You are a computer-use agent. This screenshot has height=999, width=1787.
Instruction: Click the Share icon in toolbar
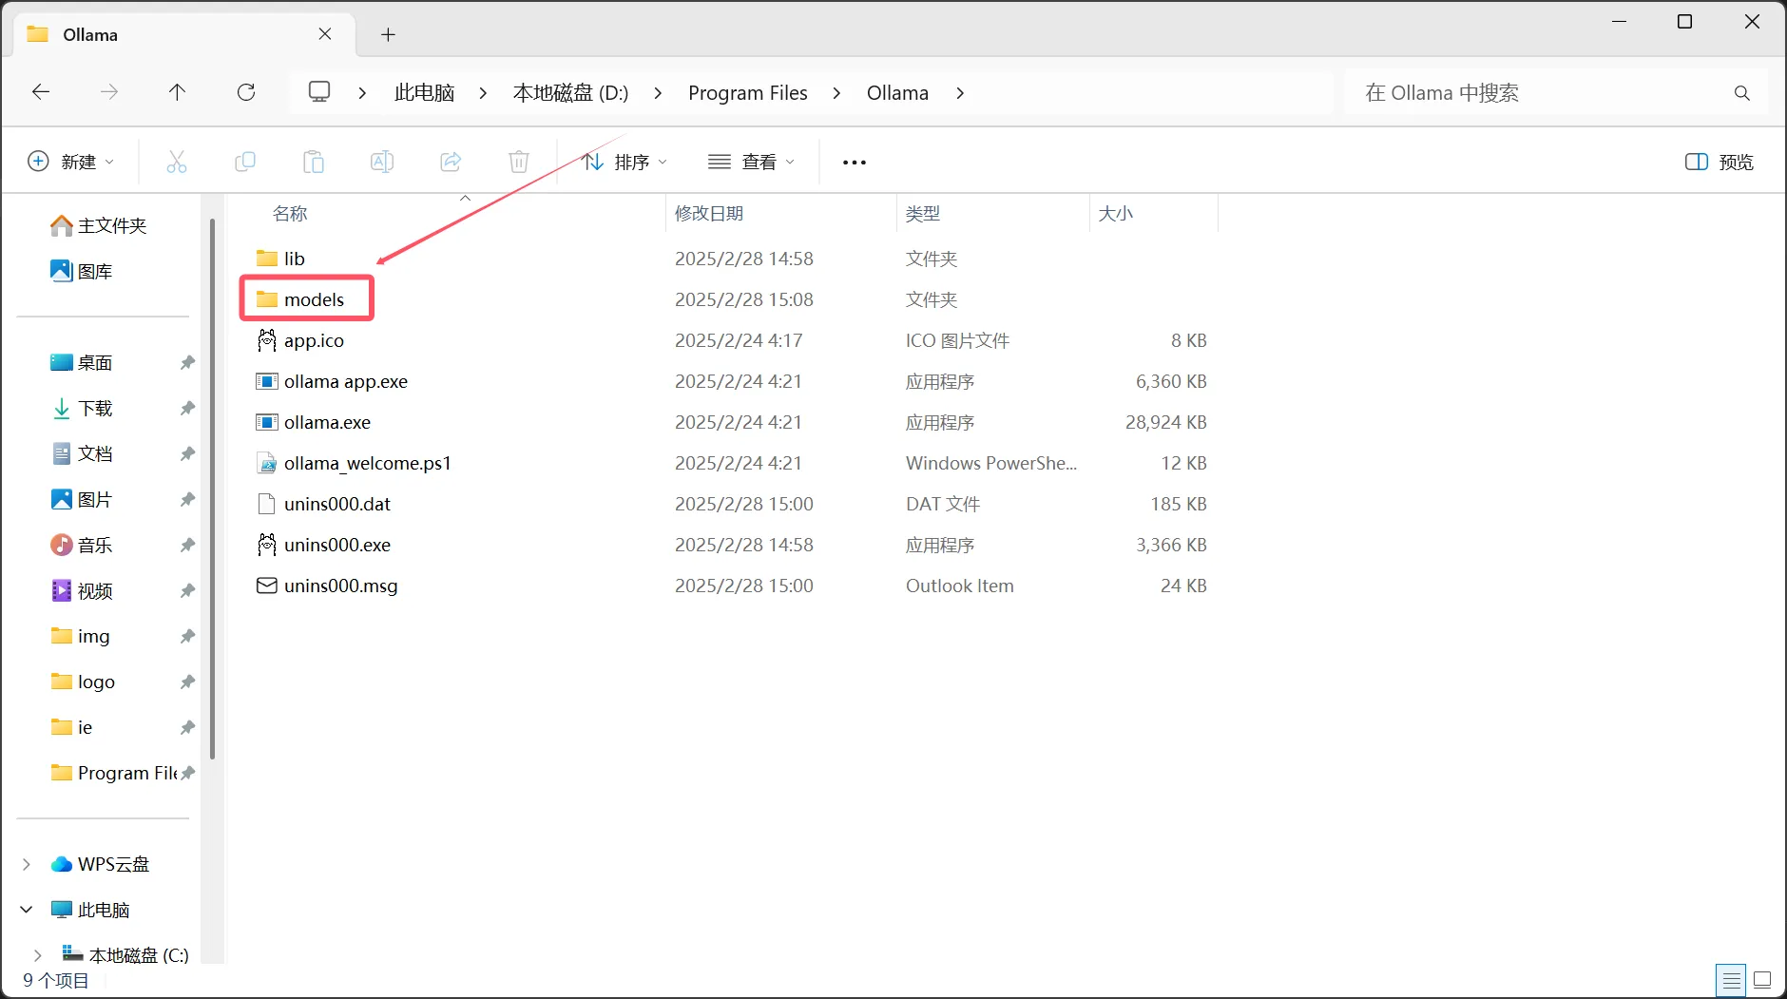tap(451, 162)
